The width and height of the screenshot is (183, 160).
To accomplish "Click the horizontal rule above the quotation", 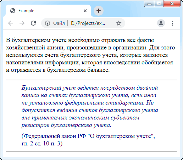I will click(x=91, y=80).
